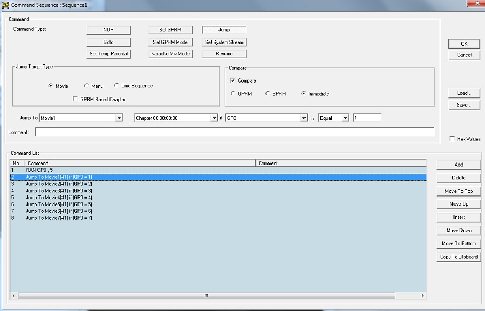
Task: Choose the Resume command type
Action: coord(224,54)
